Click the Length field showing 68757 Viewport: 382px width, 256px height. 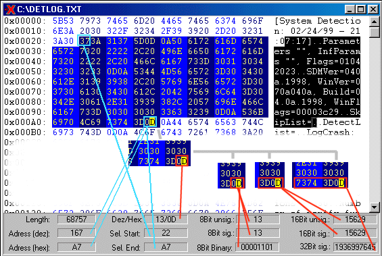click(76, 220)
